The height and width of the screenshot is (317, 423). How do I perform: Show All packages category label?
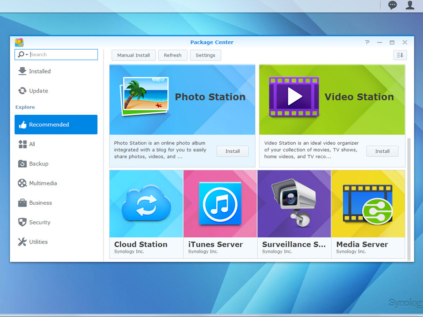32,144
